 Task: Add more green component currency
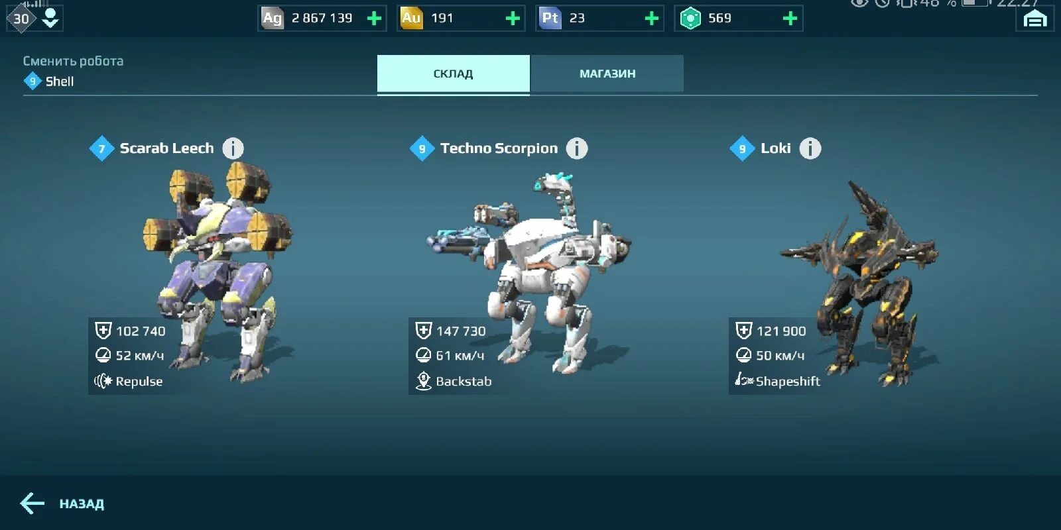pyautogui.click(x=790, y=19)
